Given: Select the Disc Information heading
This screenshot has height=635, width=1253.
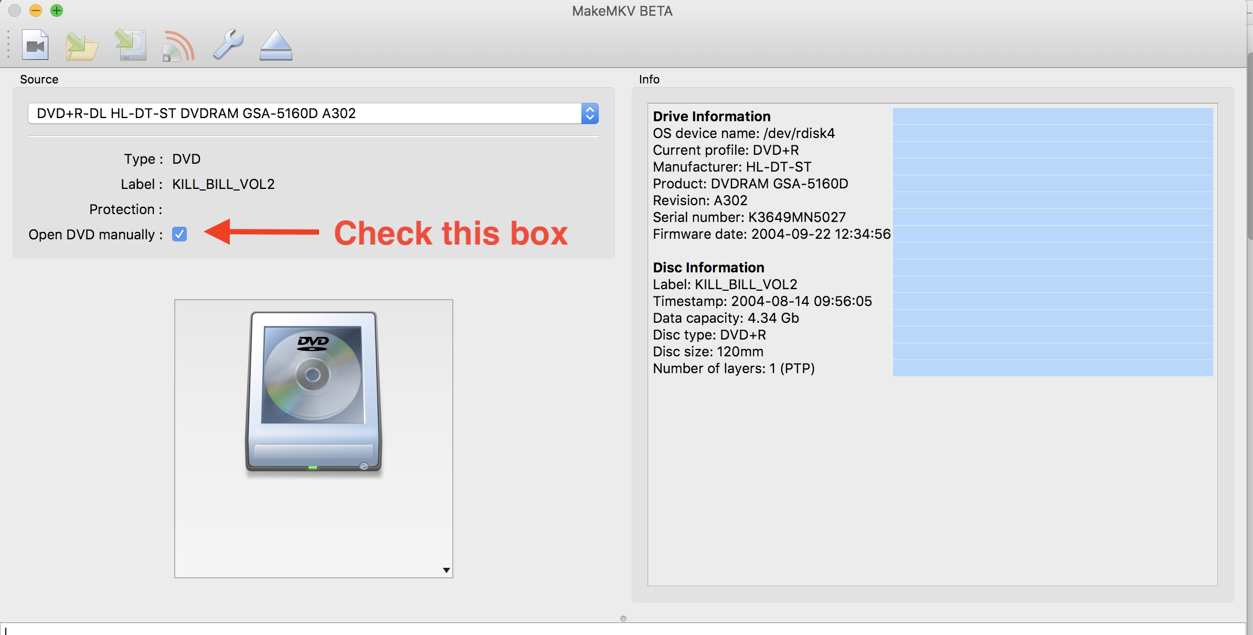Looking at the screenshot, I should pyautogui.click(x=708, y=268).
